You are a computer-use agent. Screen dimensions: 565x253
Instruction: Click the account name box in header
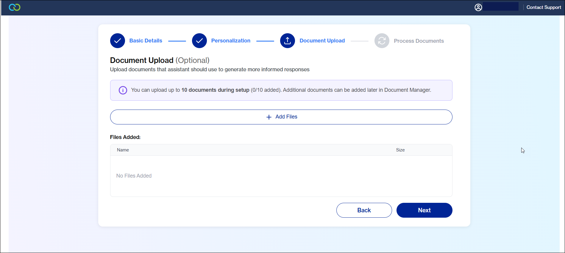click(500, 7)
